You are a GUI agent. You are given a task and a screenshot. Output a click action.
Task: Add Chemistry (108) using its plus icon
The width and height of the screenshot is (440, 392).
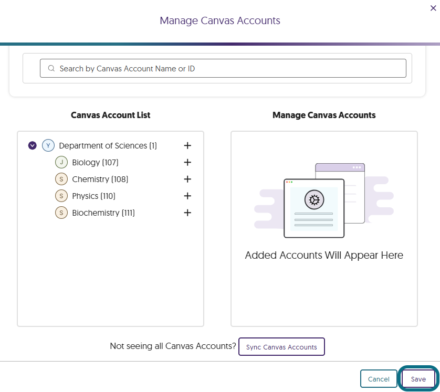(x=187, y=179)
